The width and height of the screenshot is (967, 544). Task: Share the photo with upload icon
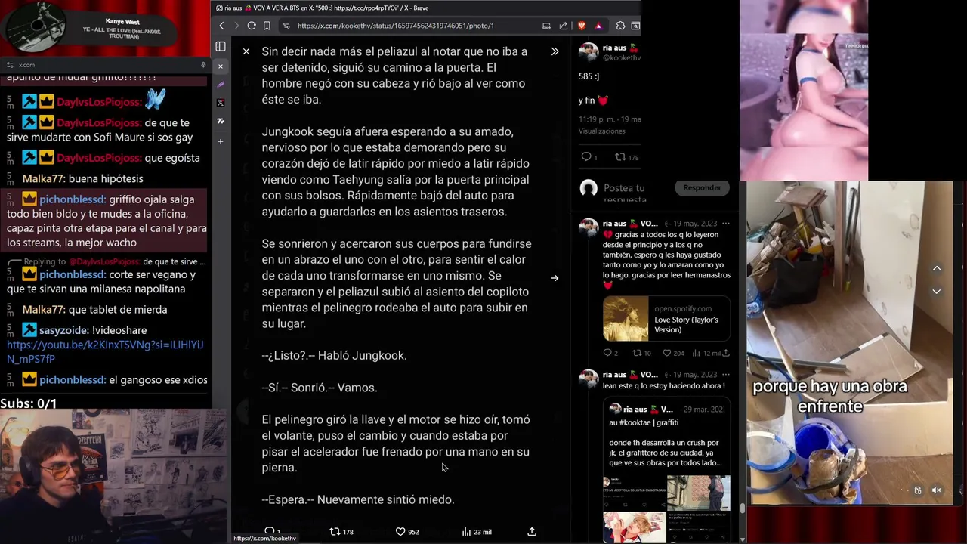pos(532,532)
